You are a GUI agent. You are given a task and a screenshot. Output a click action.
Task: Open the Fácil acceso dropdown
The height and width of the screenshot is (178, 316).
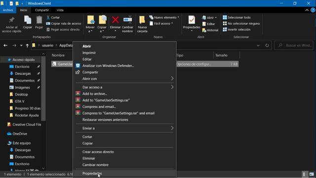click(161, 23)
